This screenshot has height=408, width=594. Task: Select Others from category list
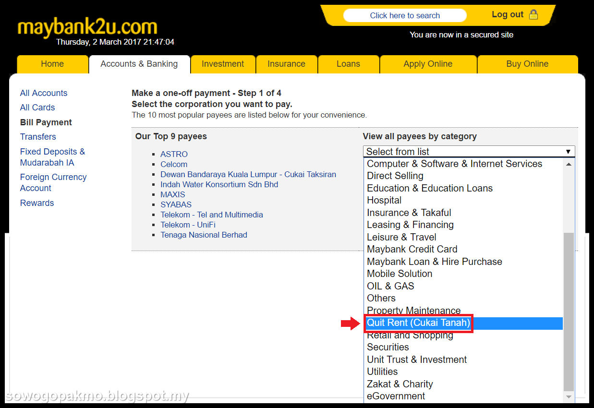[463, 298]
